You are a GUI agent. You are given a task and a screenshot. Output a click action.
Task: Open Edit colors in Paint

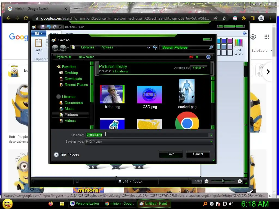238,47
